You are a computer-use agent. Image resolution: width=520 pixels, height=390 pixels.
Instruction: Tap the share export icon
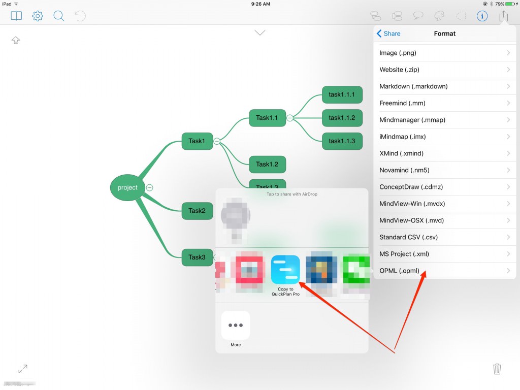click(x=503, y=16)
